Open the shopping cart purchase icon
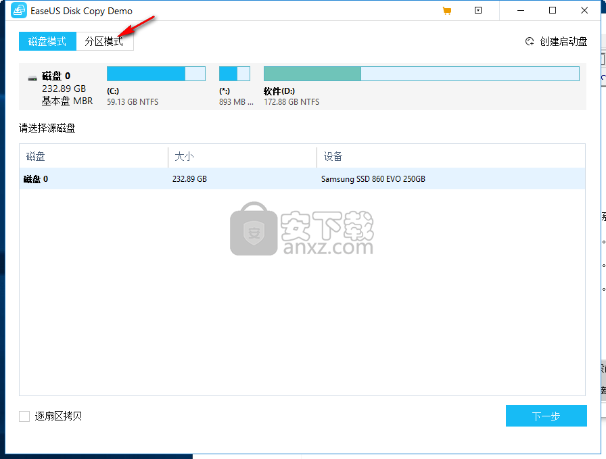Viewport: 606px width, 459px height. pos(446,11)
